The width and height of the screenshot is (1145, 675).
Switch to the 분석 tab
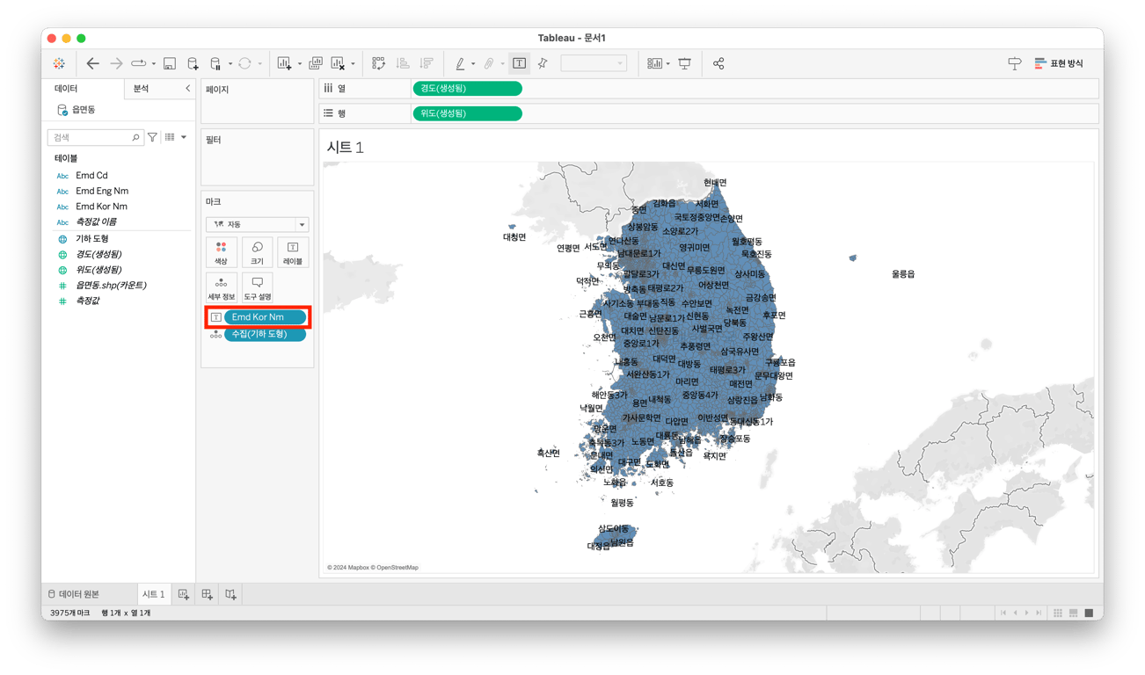141,88
